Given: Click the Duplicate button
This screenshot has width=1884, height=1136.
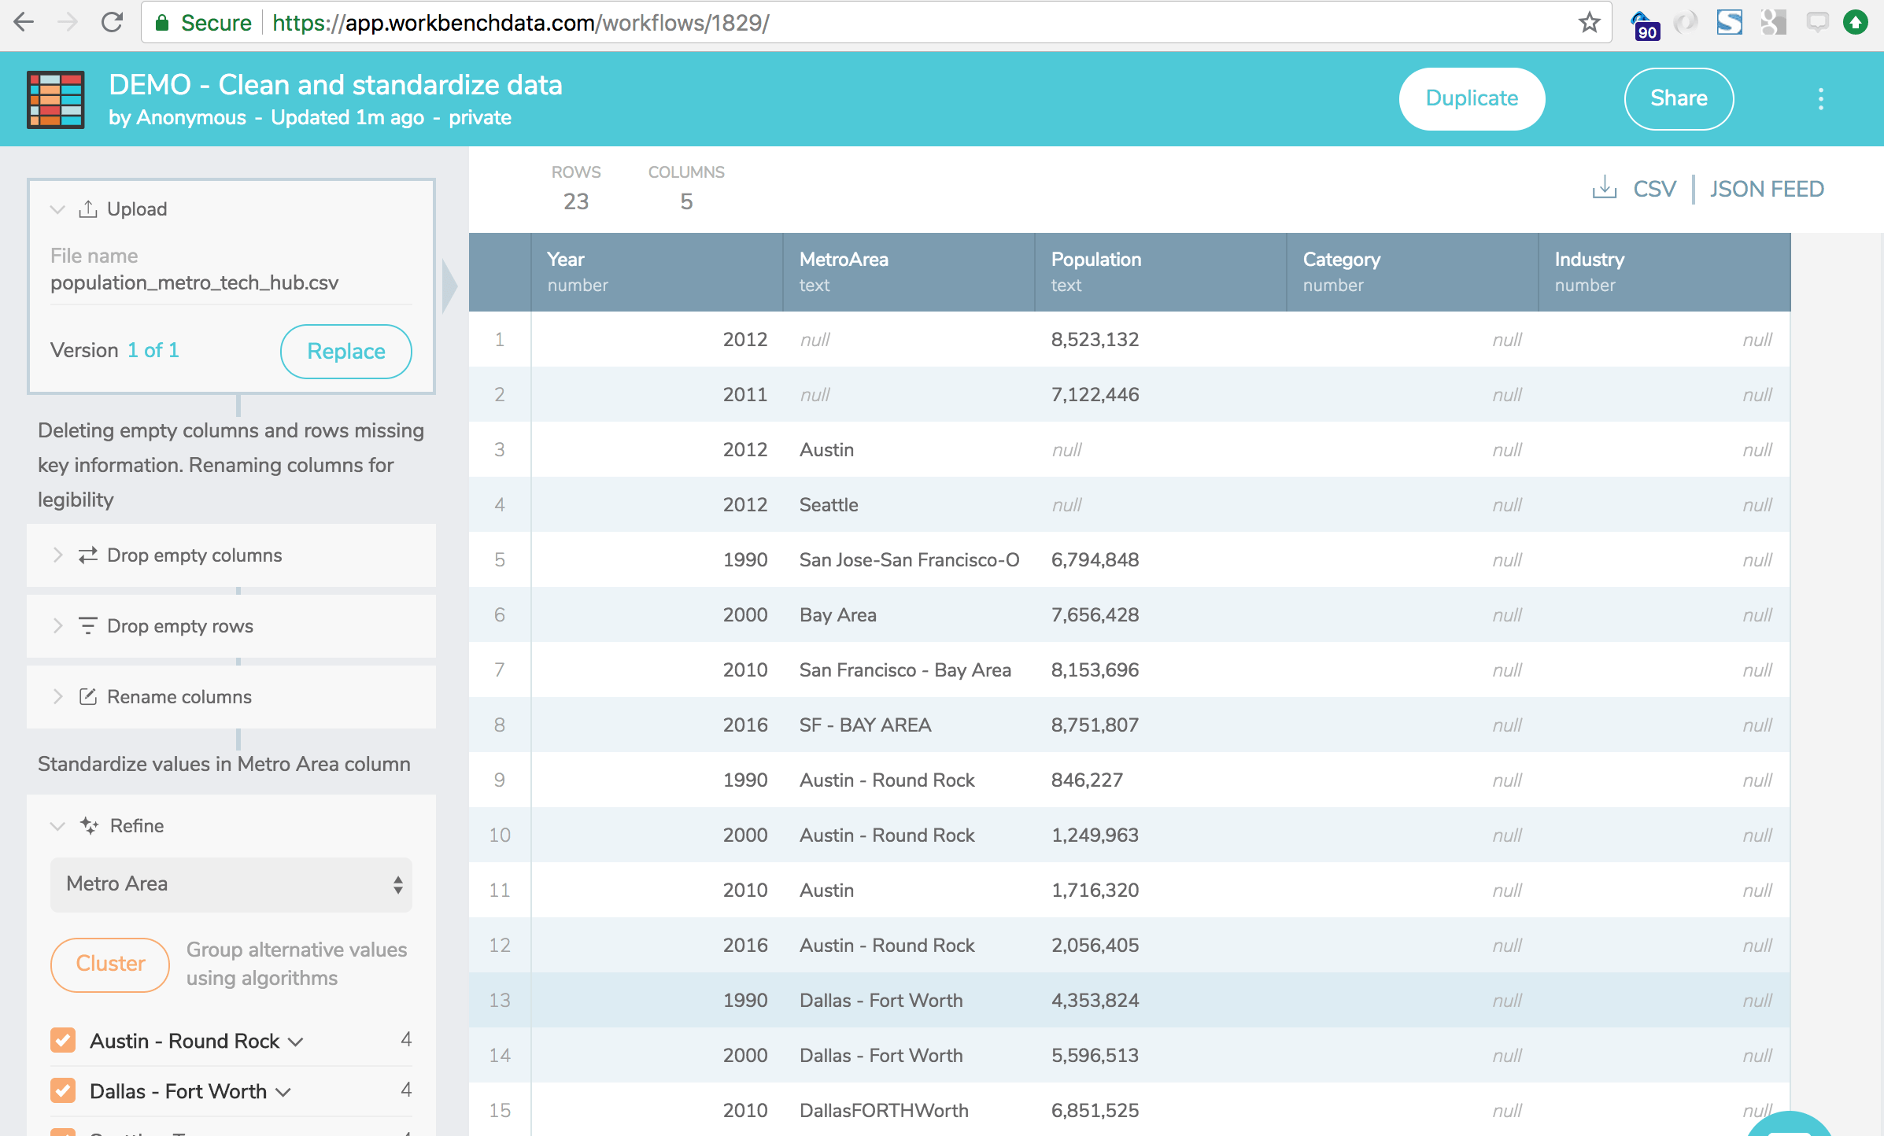Looking at the screenshot, I should (1471, 98).
